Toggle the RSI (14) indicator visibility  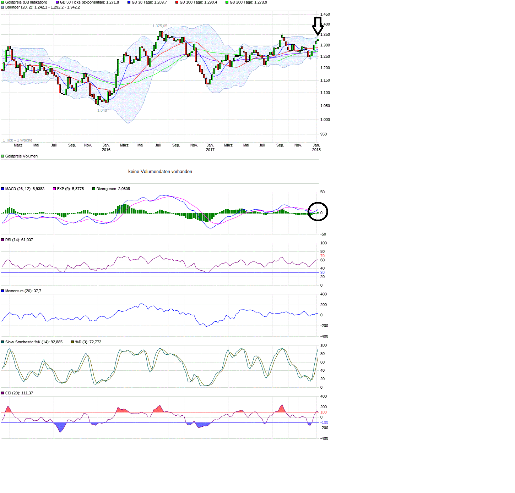click(x=2, y=240)
